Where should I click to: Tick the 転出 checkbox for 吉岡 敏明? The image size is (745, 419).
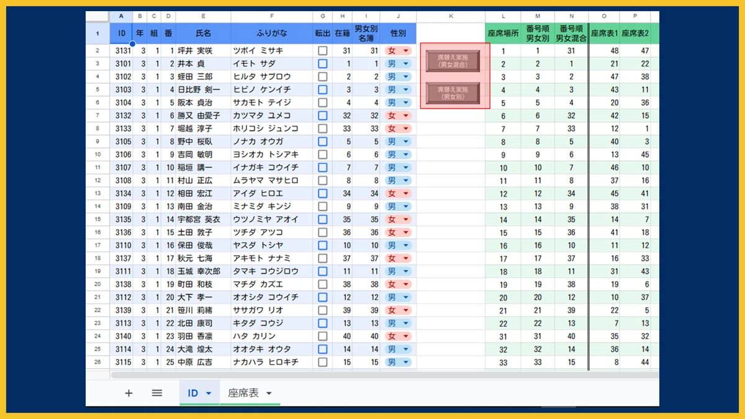click(322, 155)
